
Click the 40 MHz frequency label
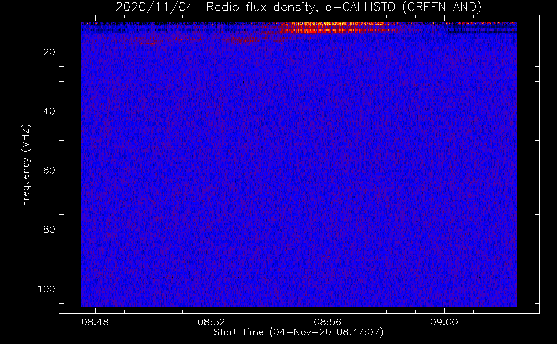(x=49, y=111)
